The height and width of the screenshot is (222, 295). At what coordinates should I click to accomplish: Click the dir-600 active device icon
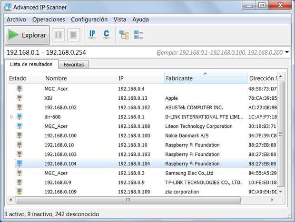[x=20, y=117]
